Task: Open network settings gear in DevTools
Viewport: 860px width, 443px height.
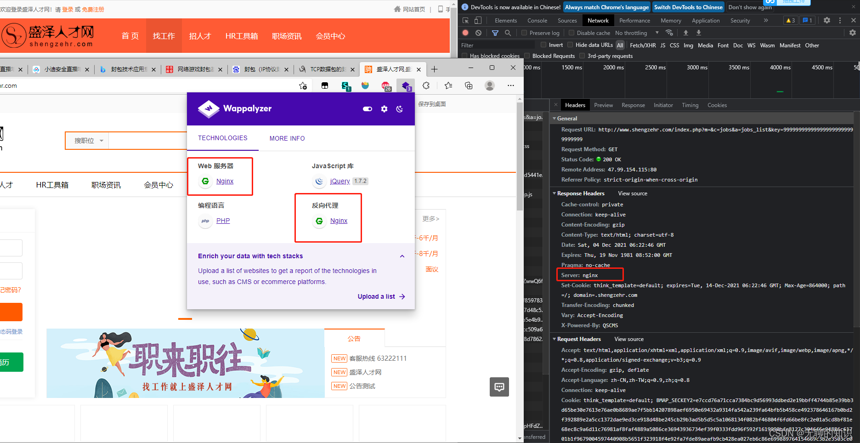Action: click(853, 33)
